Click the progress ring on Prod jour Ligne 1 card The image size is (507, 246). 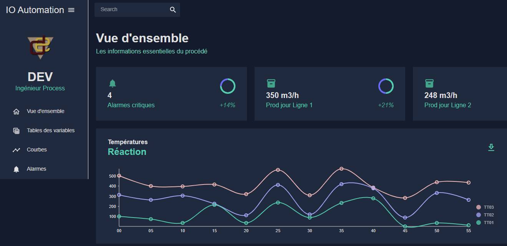(x=386, y=86)
